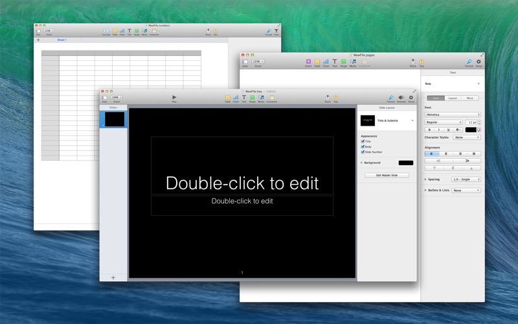
Task: Click Insert in Pages toolbar
Action: (308, 62)
